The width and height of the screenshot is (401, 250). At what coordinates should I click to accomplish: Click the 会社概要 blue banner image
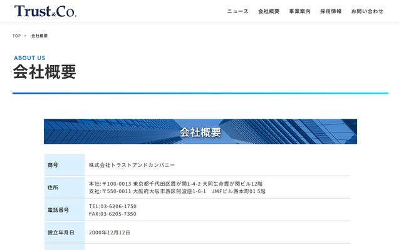pyautogui.click(x=200, y=131)
